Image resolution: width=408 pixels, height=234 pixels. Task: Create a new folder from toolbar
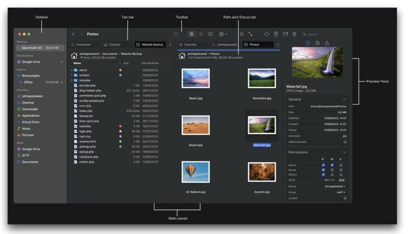pos(285,34)
